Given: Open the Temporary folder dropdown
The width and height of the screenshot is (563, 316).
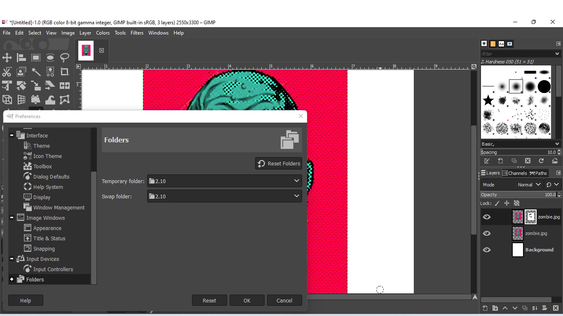Looking at the screenshot, I should 225,181.
